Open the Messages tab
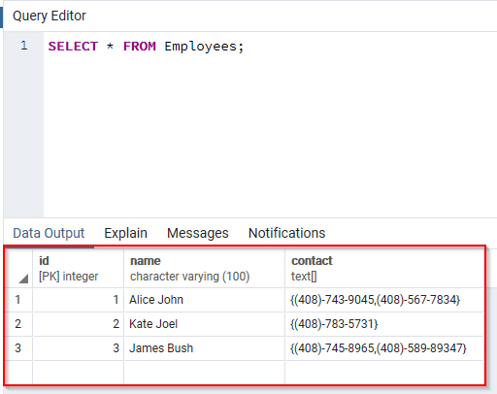This screenshot has height=394, width=497. click(x=198, y=233)
